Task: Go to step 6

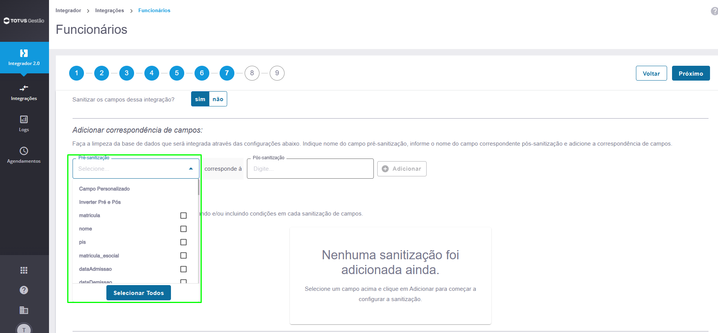Action: click(202, 73)
